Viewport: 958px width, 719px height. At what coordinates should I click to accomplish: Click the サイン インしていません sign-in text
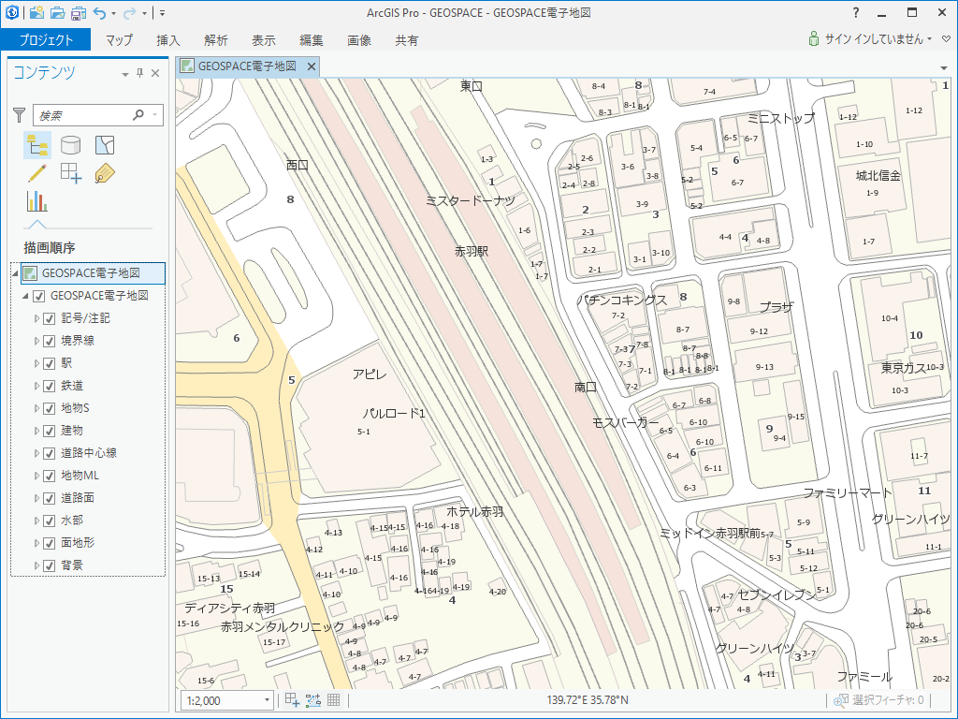click(x=874, y=39)
